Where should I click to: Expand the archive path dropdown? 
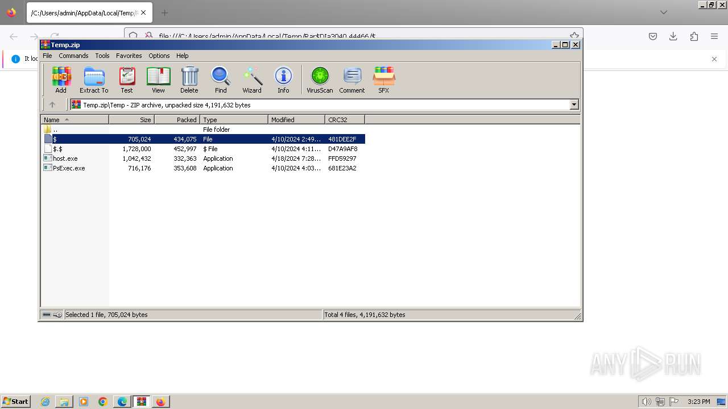coord(574,105)
